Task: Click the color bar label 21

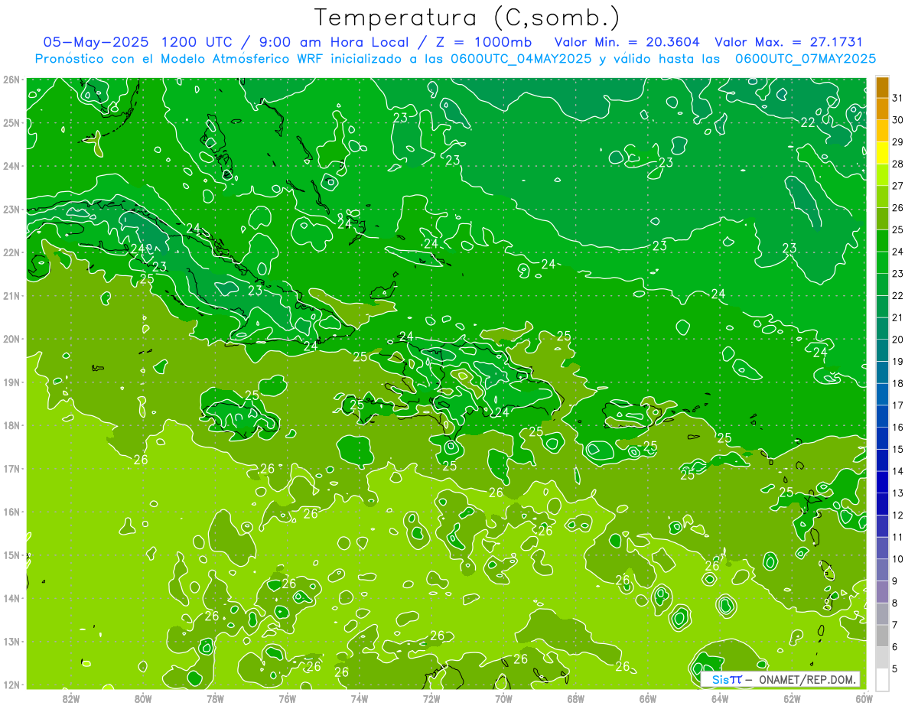Action: click(x=898, y=317)
